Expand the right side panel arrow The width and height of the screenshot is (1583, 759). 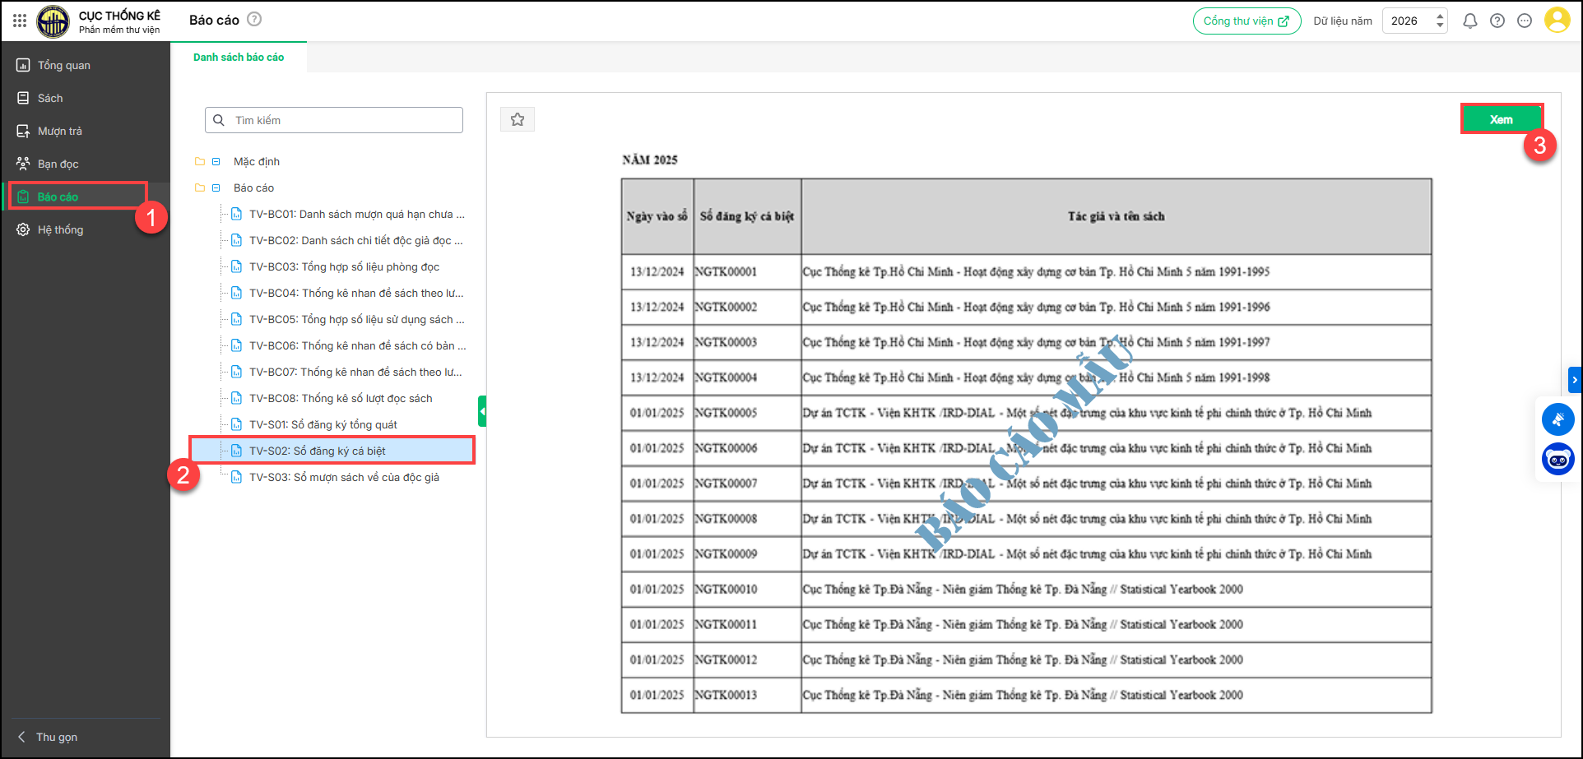(x=1575, y=380)
